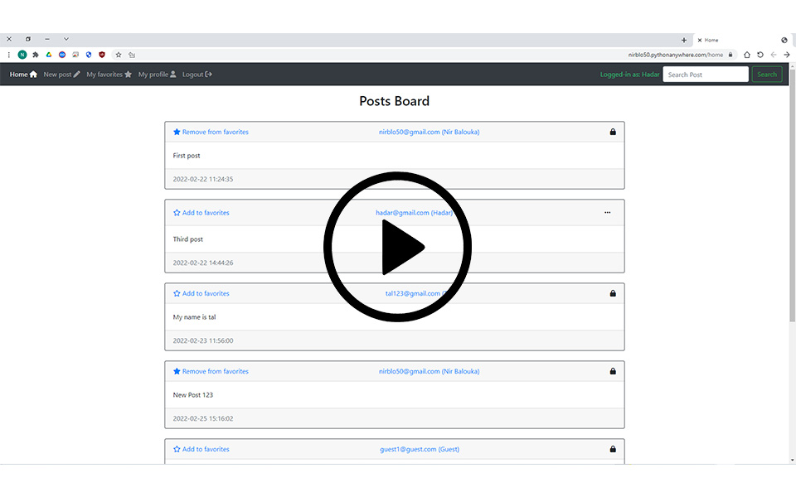Click the Google Drive extension icon
Screen dimensions: 796x497
(x=49, y=55)
